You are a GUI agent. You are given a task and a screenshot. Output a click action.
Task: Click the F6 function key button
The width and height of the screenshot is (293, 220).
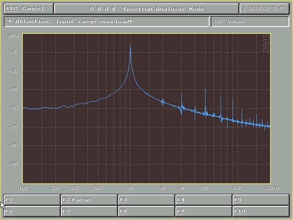[x=32, y=211]
